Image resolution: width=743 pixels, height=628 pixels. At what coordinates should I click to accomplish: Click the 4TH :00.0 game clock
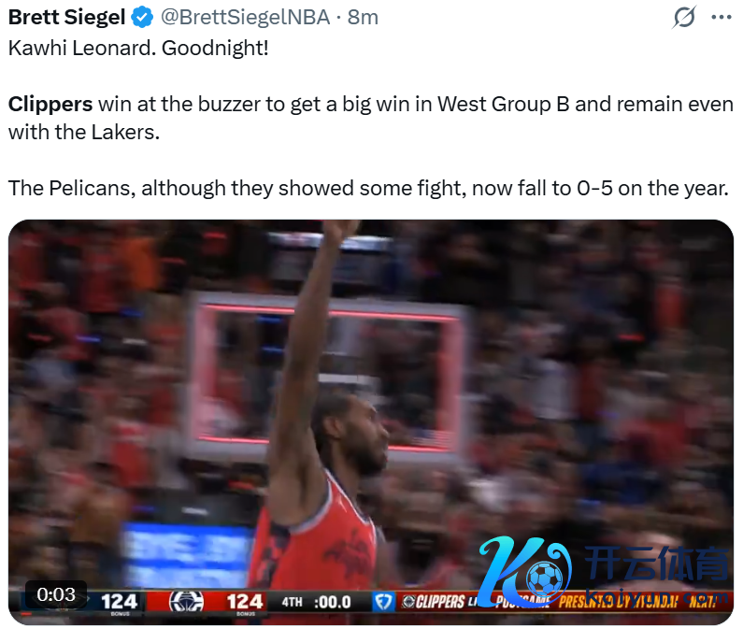tap(316, 603)
